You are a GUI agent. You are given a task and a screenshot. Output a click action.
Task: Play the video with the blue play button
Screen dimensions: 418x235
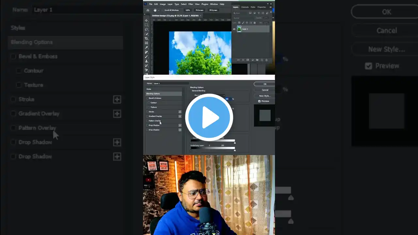[209, 117]
